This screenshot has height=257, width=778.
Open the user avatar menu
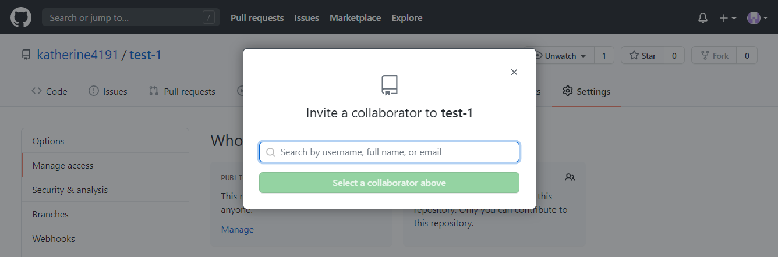[757, 18]
